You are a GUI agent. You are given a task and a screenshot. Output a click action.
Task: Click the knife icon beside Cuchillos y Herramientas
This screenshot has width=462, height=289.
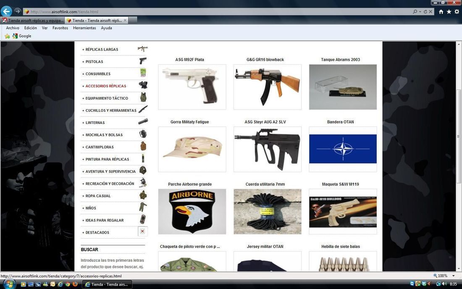[x=143, y=109]
